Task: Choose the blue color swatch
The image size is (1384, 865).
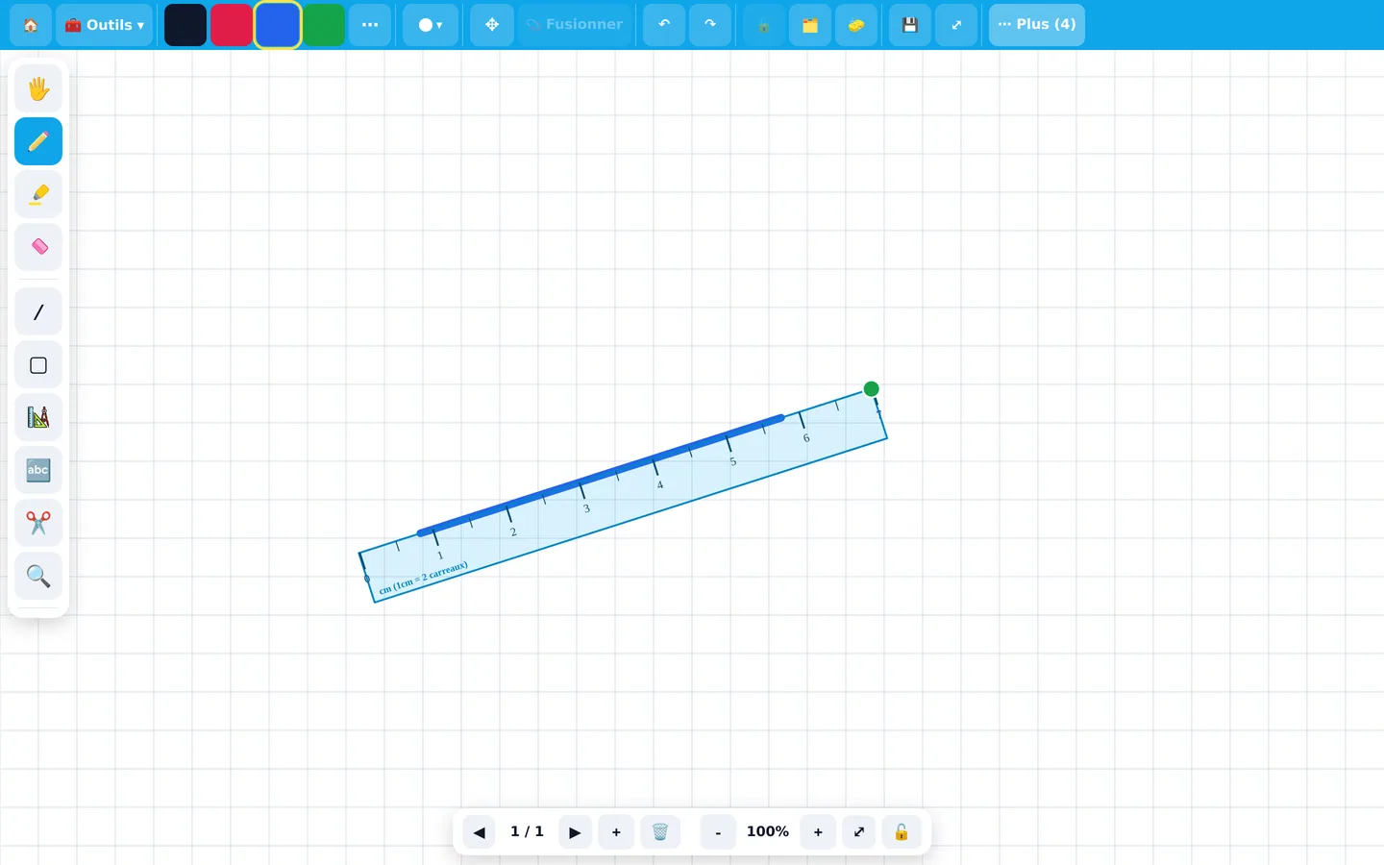Action: tap(278, 25)
